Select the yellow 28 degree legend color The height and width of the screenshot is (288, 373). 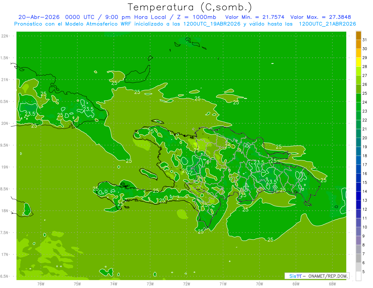pyautogui.click(x=358, y=62)
